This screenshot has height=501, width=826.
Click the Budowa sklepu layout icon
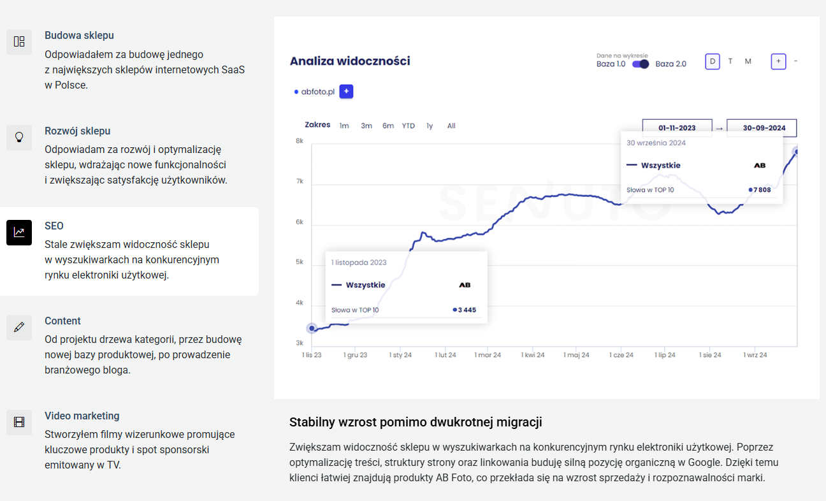tap(19, 42)
